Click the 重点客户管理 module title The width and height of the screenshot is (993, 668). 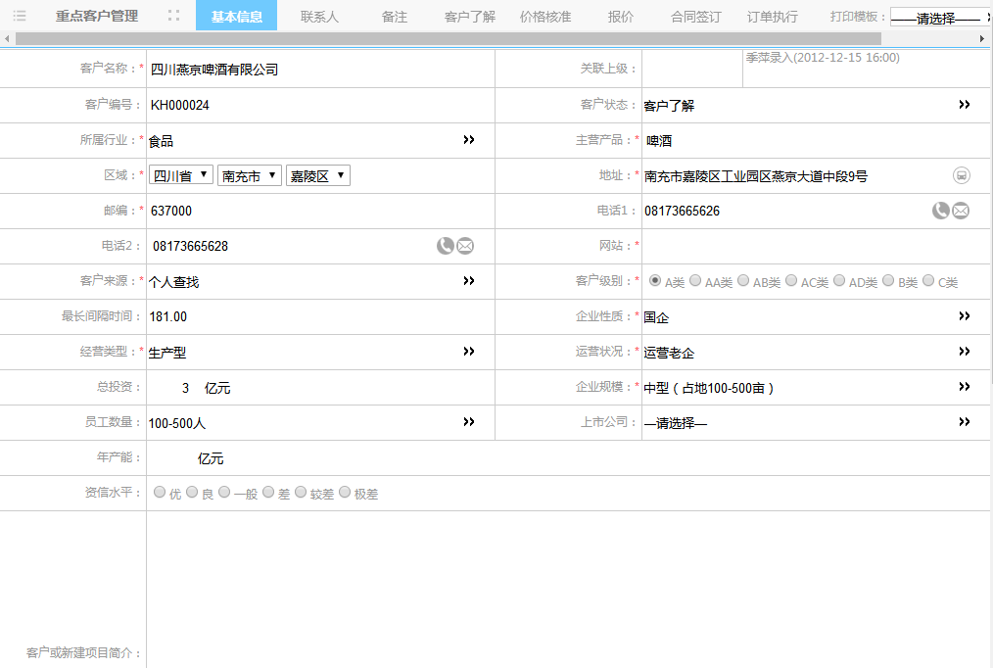point(97,16)
